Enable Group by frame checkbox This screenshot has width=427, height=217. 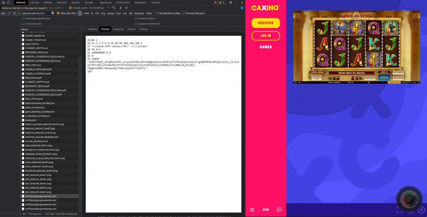click(136, 18)
